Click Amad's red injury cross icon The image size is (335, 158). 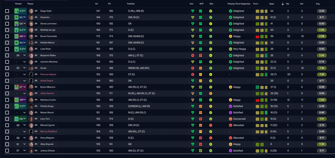point(193,68)
